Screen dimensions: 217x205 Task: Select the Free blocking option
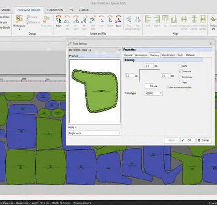pyautogui.click(x=180, y=82)
